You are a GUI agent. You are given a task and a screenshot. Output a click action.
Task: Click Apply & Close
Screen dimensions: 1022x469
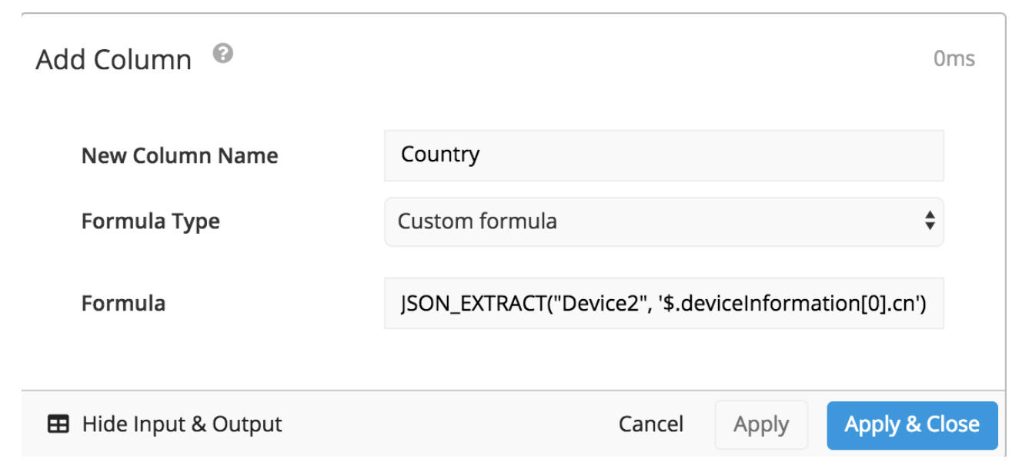tap(912, 424)
